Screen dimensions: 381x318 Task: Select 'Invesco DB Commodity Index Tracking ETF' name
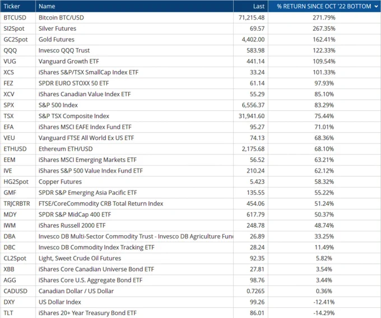point(96,247)
